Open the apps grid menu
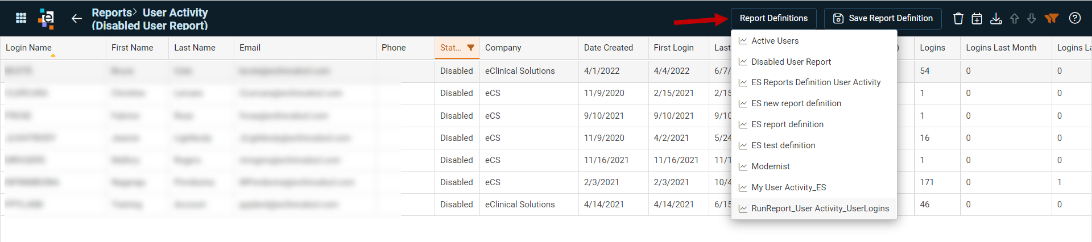Viewport: 1092px width, 242px height. click(x=21, y=18)
